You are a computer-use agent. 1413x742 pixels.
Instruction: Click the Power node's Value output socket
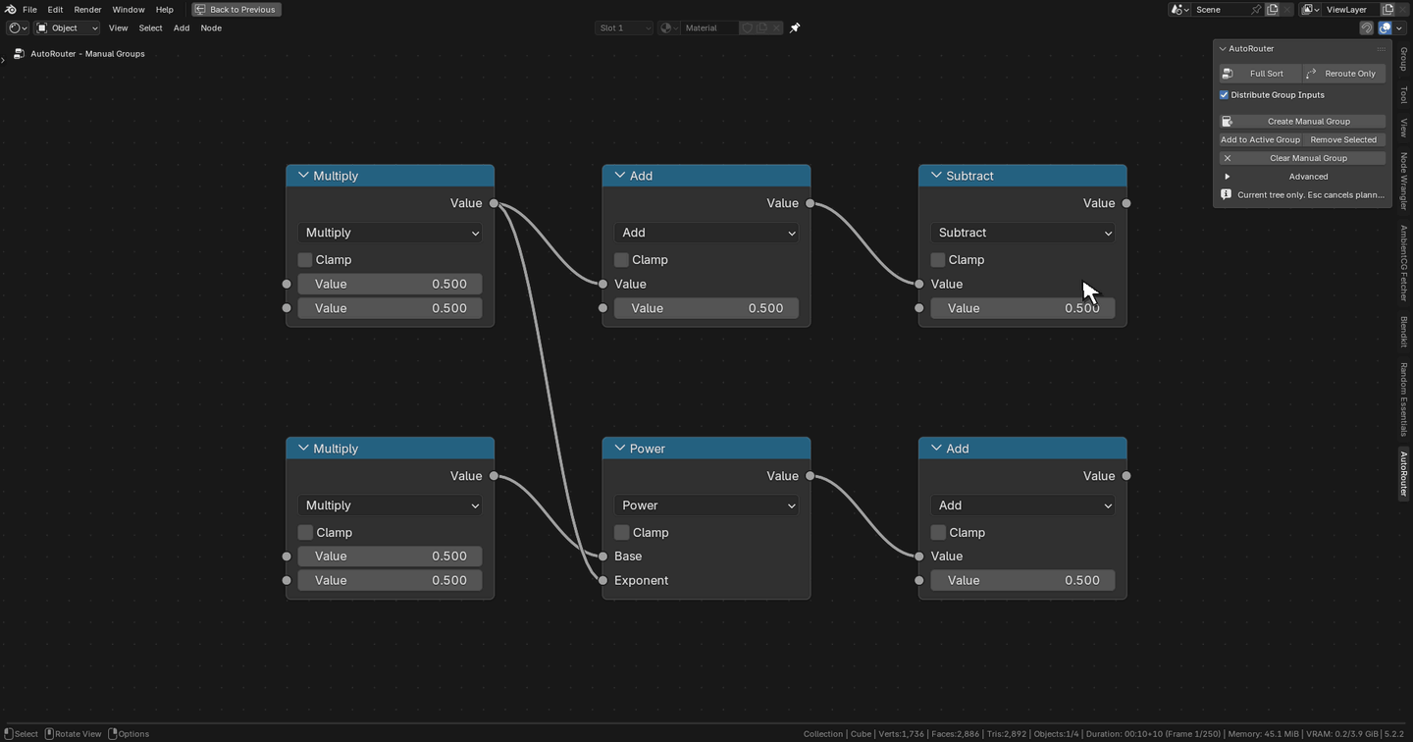point(810,476)
